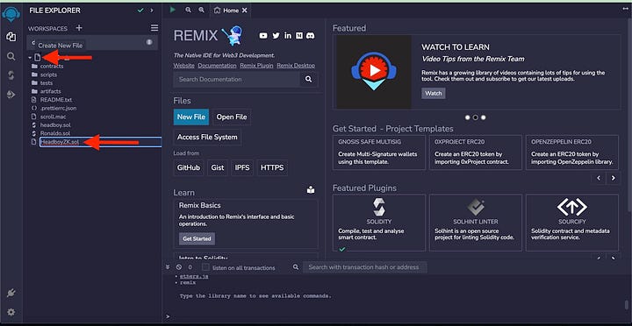Add a new workspace with plus icon
Viewport: 632px width, 326px height.
coord(79,28)
